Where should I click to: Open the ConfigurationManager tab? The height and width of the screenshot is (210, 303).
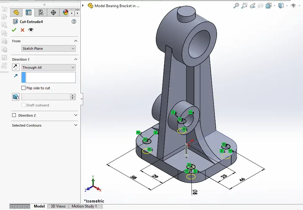[x=41, y=12]
